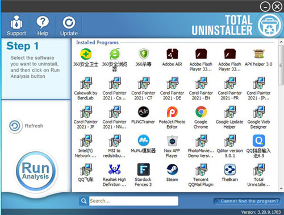
Task: Select Corel Painter 2021 - FR entry
Action: click(x=229, y=88)
